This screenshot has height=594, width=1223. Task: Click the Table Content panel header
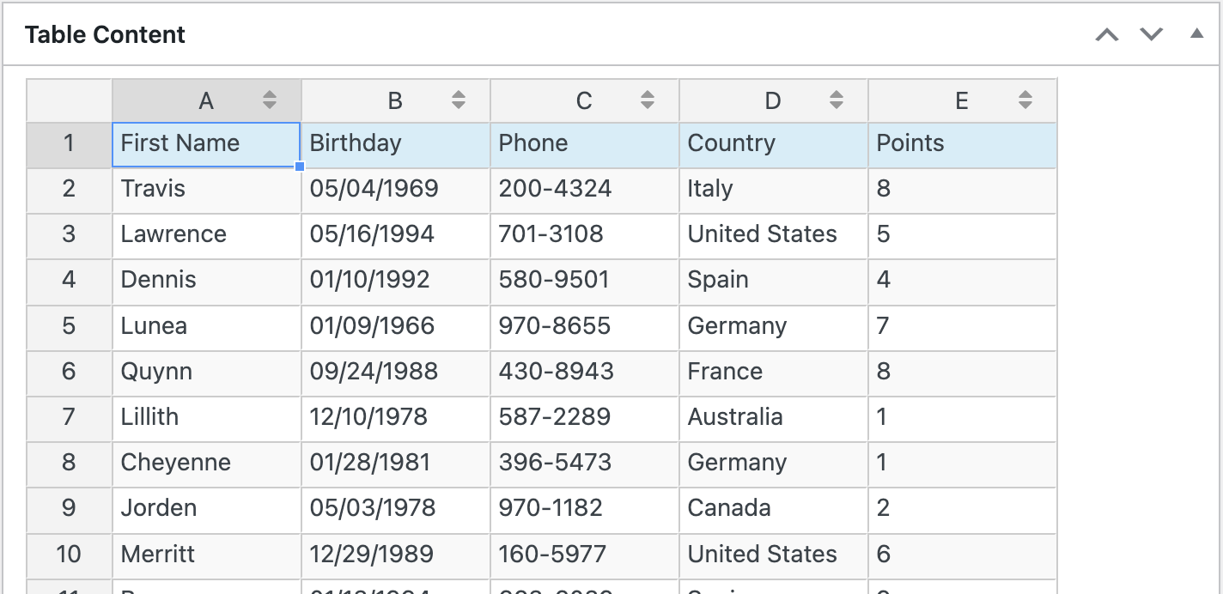106,34
